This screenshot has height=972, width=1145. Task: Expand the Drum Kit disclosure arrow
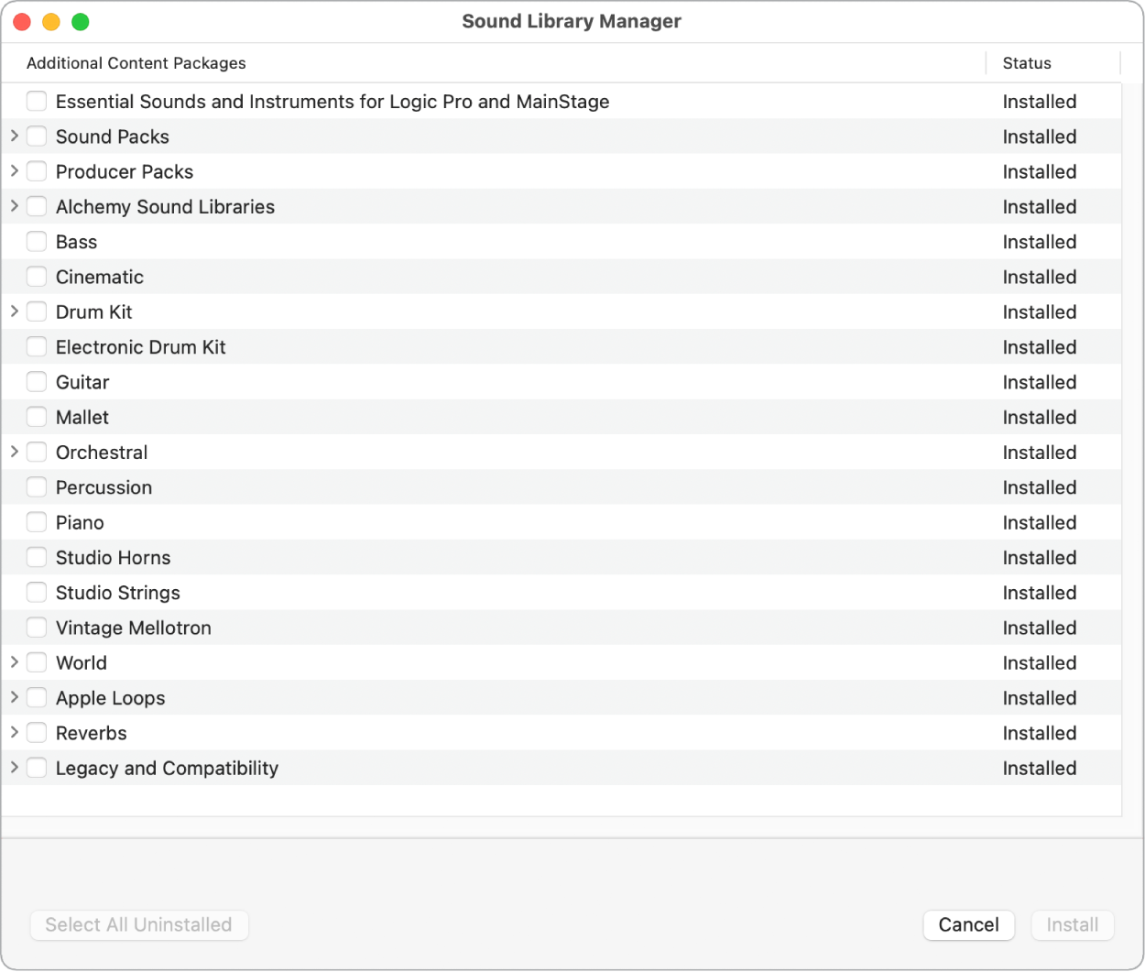point(15,311)
